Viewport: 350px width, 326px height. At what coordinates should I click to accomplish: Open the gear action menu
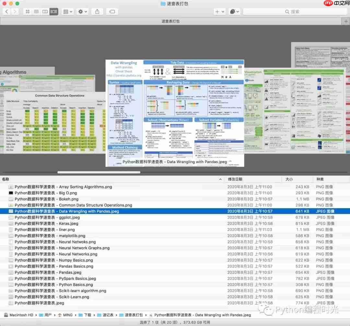pyautogui.click(x=82, y=11)
